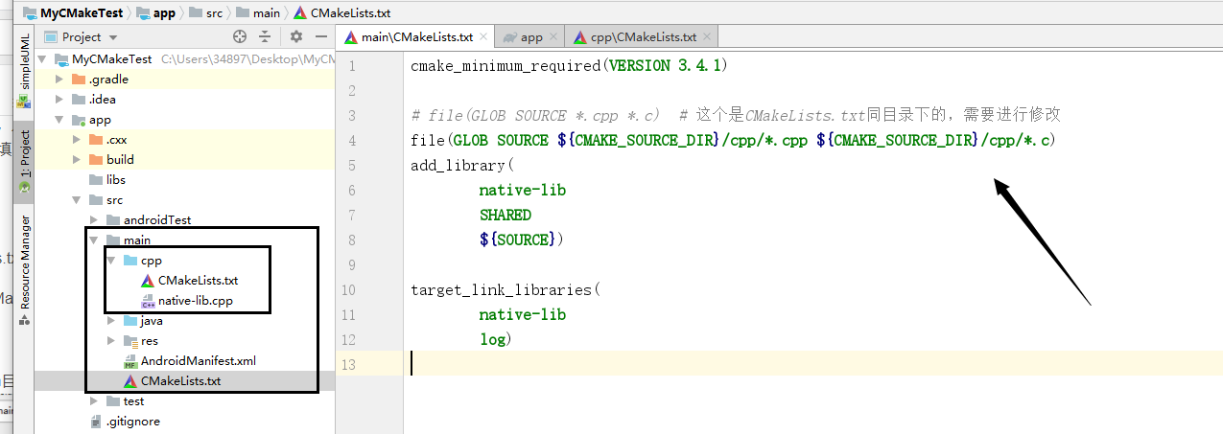Select the .gitignore file
The image size is (1223, 434).
(x=133, y=422)
